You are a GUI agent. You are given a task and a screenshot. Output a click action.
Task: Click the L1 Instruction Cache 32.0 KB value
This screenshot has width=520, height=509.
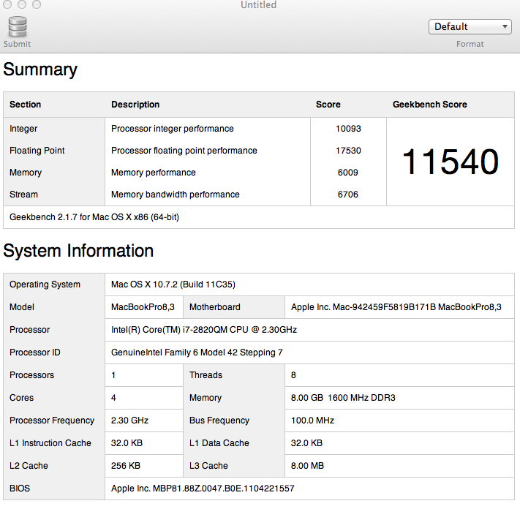coord(127,443)
